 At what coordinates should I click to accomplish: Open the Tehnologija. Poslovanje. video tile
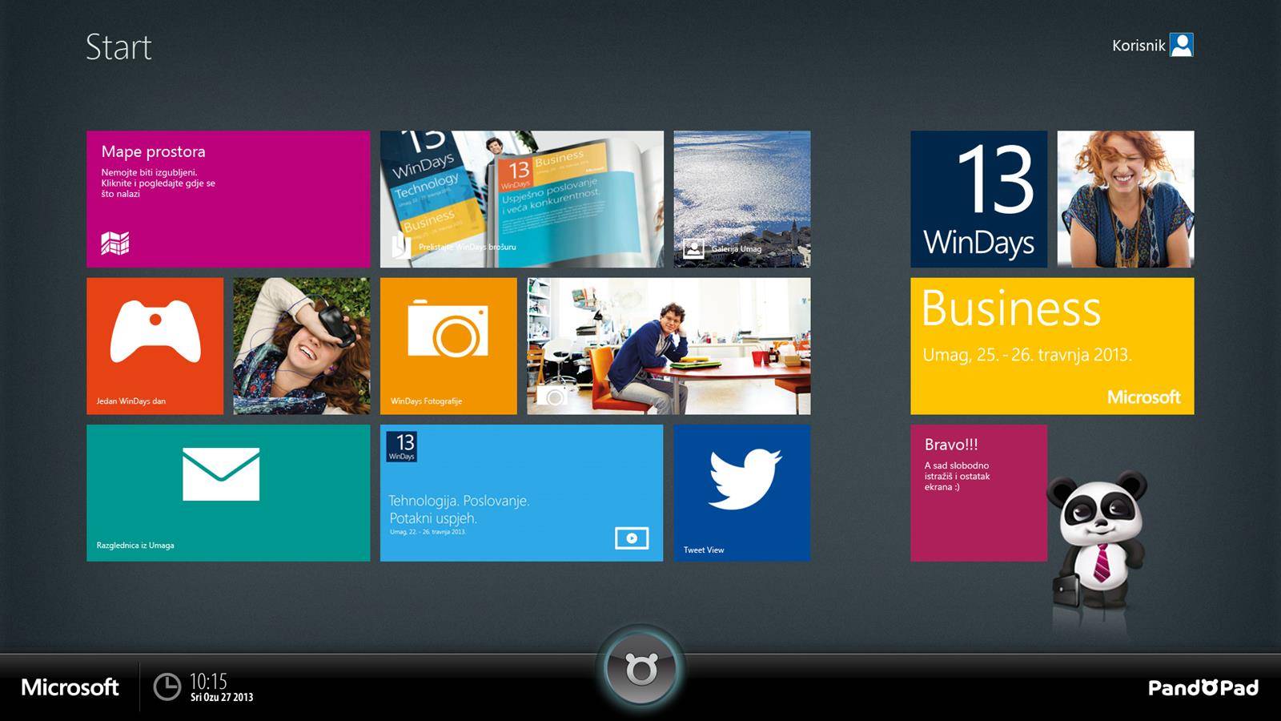[x=521, y=493]
